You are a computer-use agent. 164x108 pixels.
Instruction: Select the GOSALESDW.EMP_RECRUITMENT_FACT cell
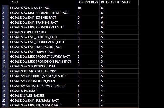tap(42, 42)
